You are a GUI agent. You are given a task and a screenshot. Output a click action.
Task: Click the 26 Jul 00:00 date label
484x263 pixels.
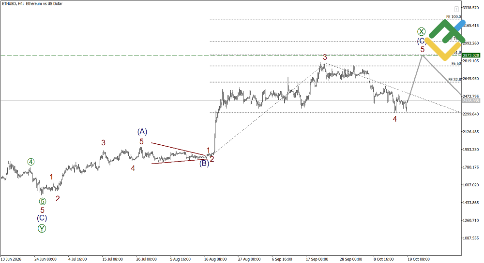pyautogui.click(x=146, y=259)
